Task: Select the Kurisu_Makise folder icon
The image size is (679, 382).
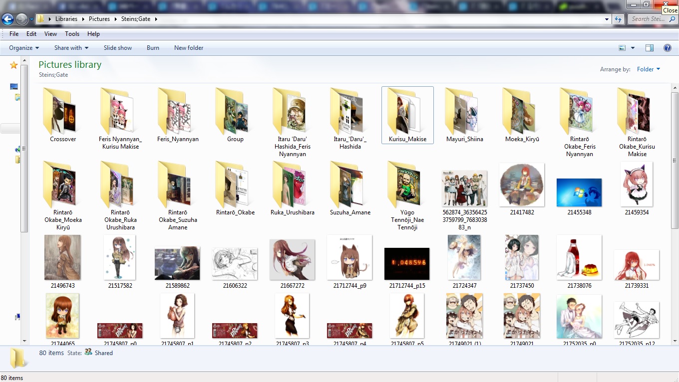Action: (404, 111)
